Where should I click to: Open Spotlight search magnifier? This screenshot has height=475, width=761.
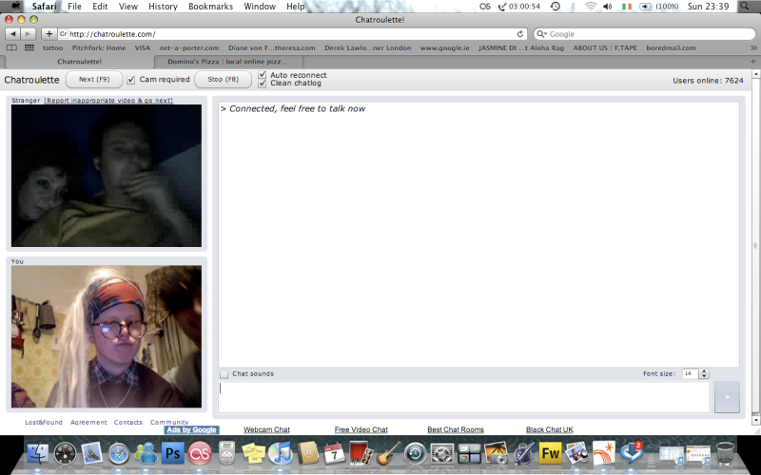pos(745,7)
